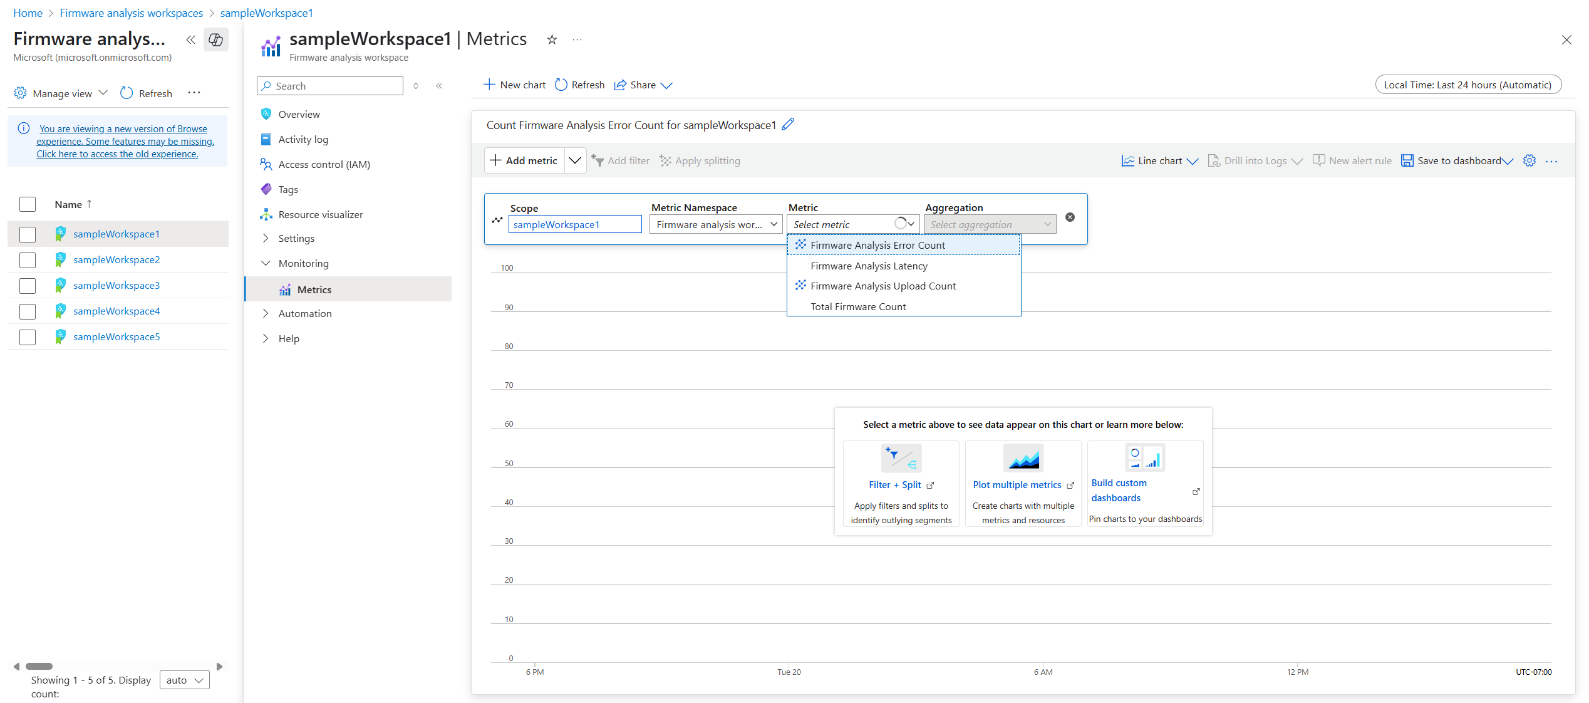Open the Activity log menu item
This screenshot has height=703, width=1589.
(x=303, y=140)
